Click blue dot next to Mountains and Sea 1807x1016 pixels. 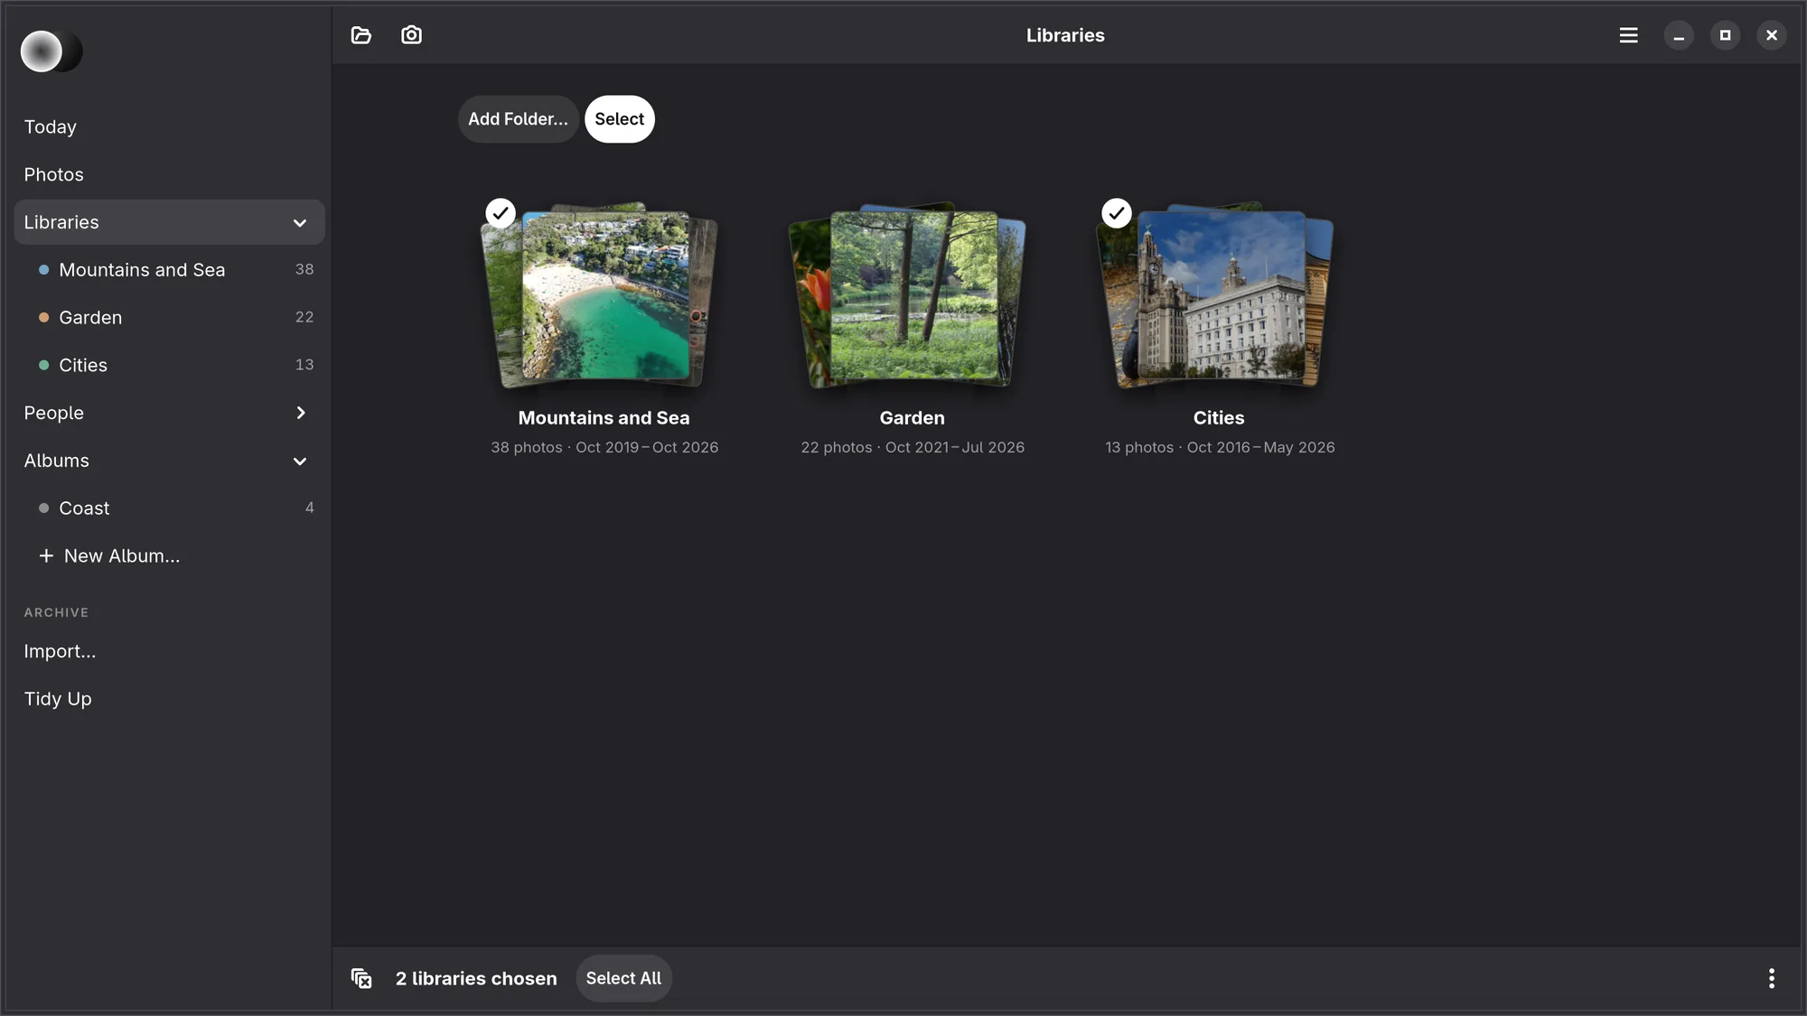pyautogui.click(x=43, y=270)
